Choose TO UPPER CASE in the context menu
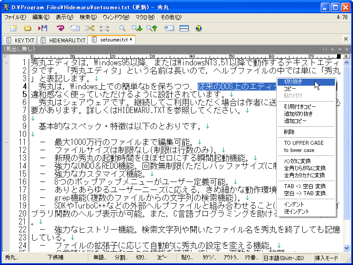 306,143
